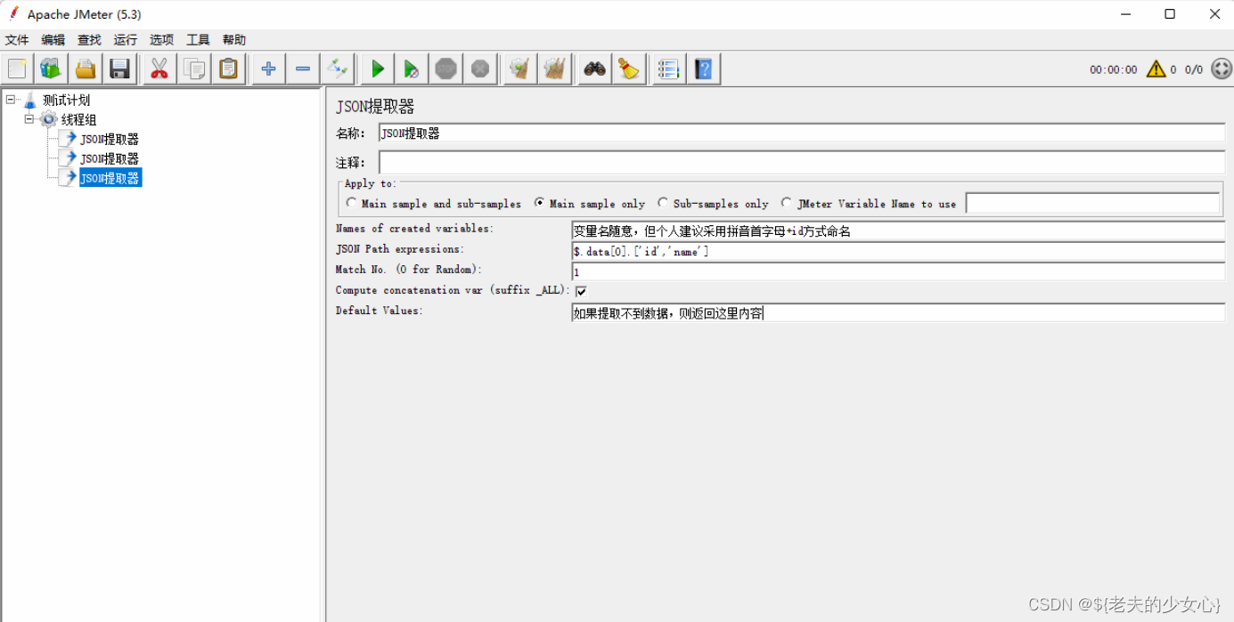Maximize the JMeter window

point(1169,14)
